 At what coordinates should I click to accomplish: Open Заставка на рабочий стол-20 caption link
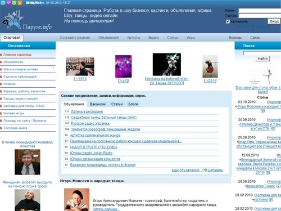coord(167,81)
